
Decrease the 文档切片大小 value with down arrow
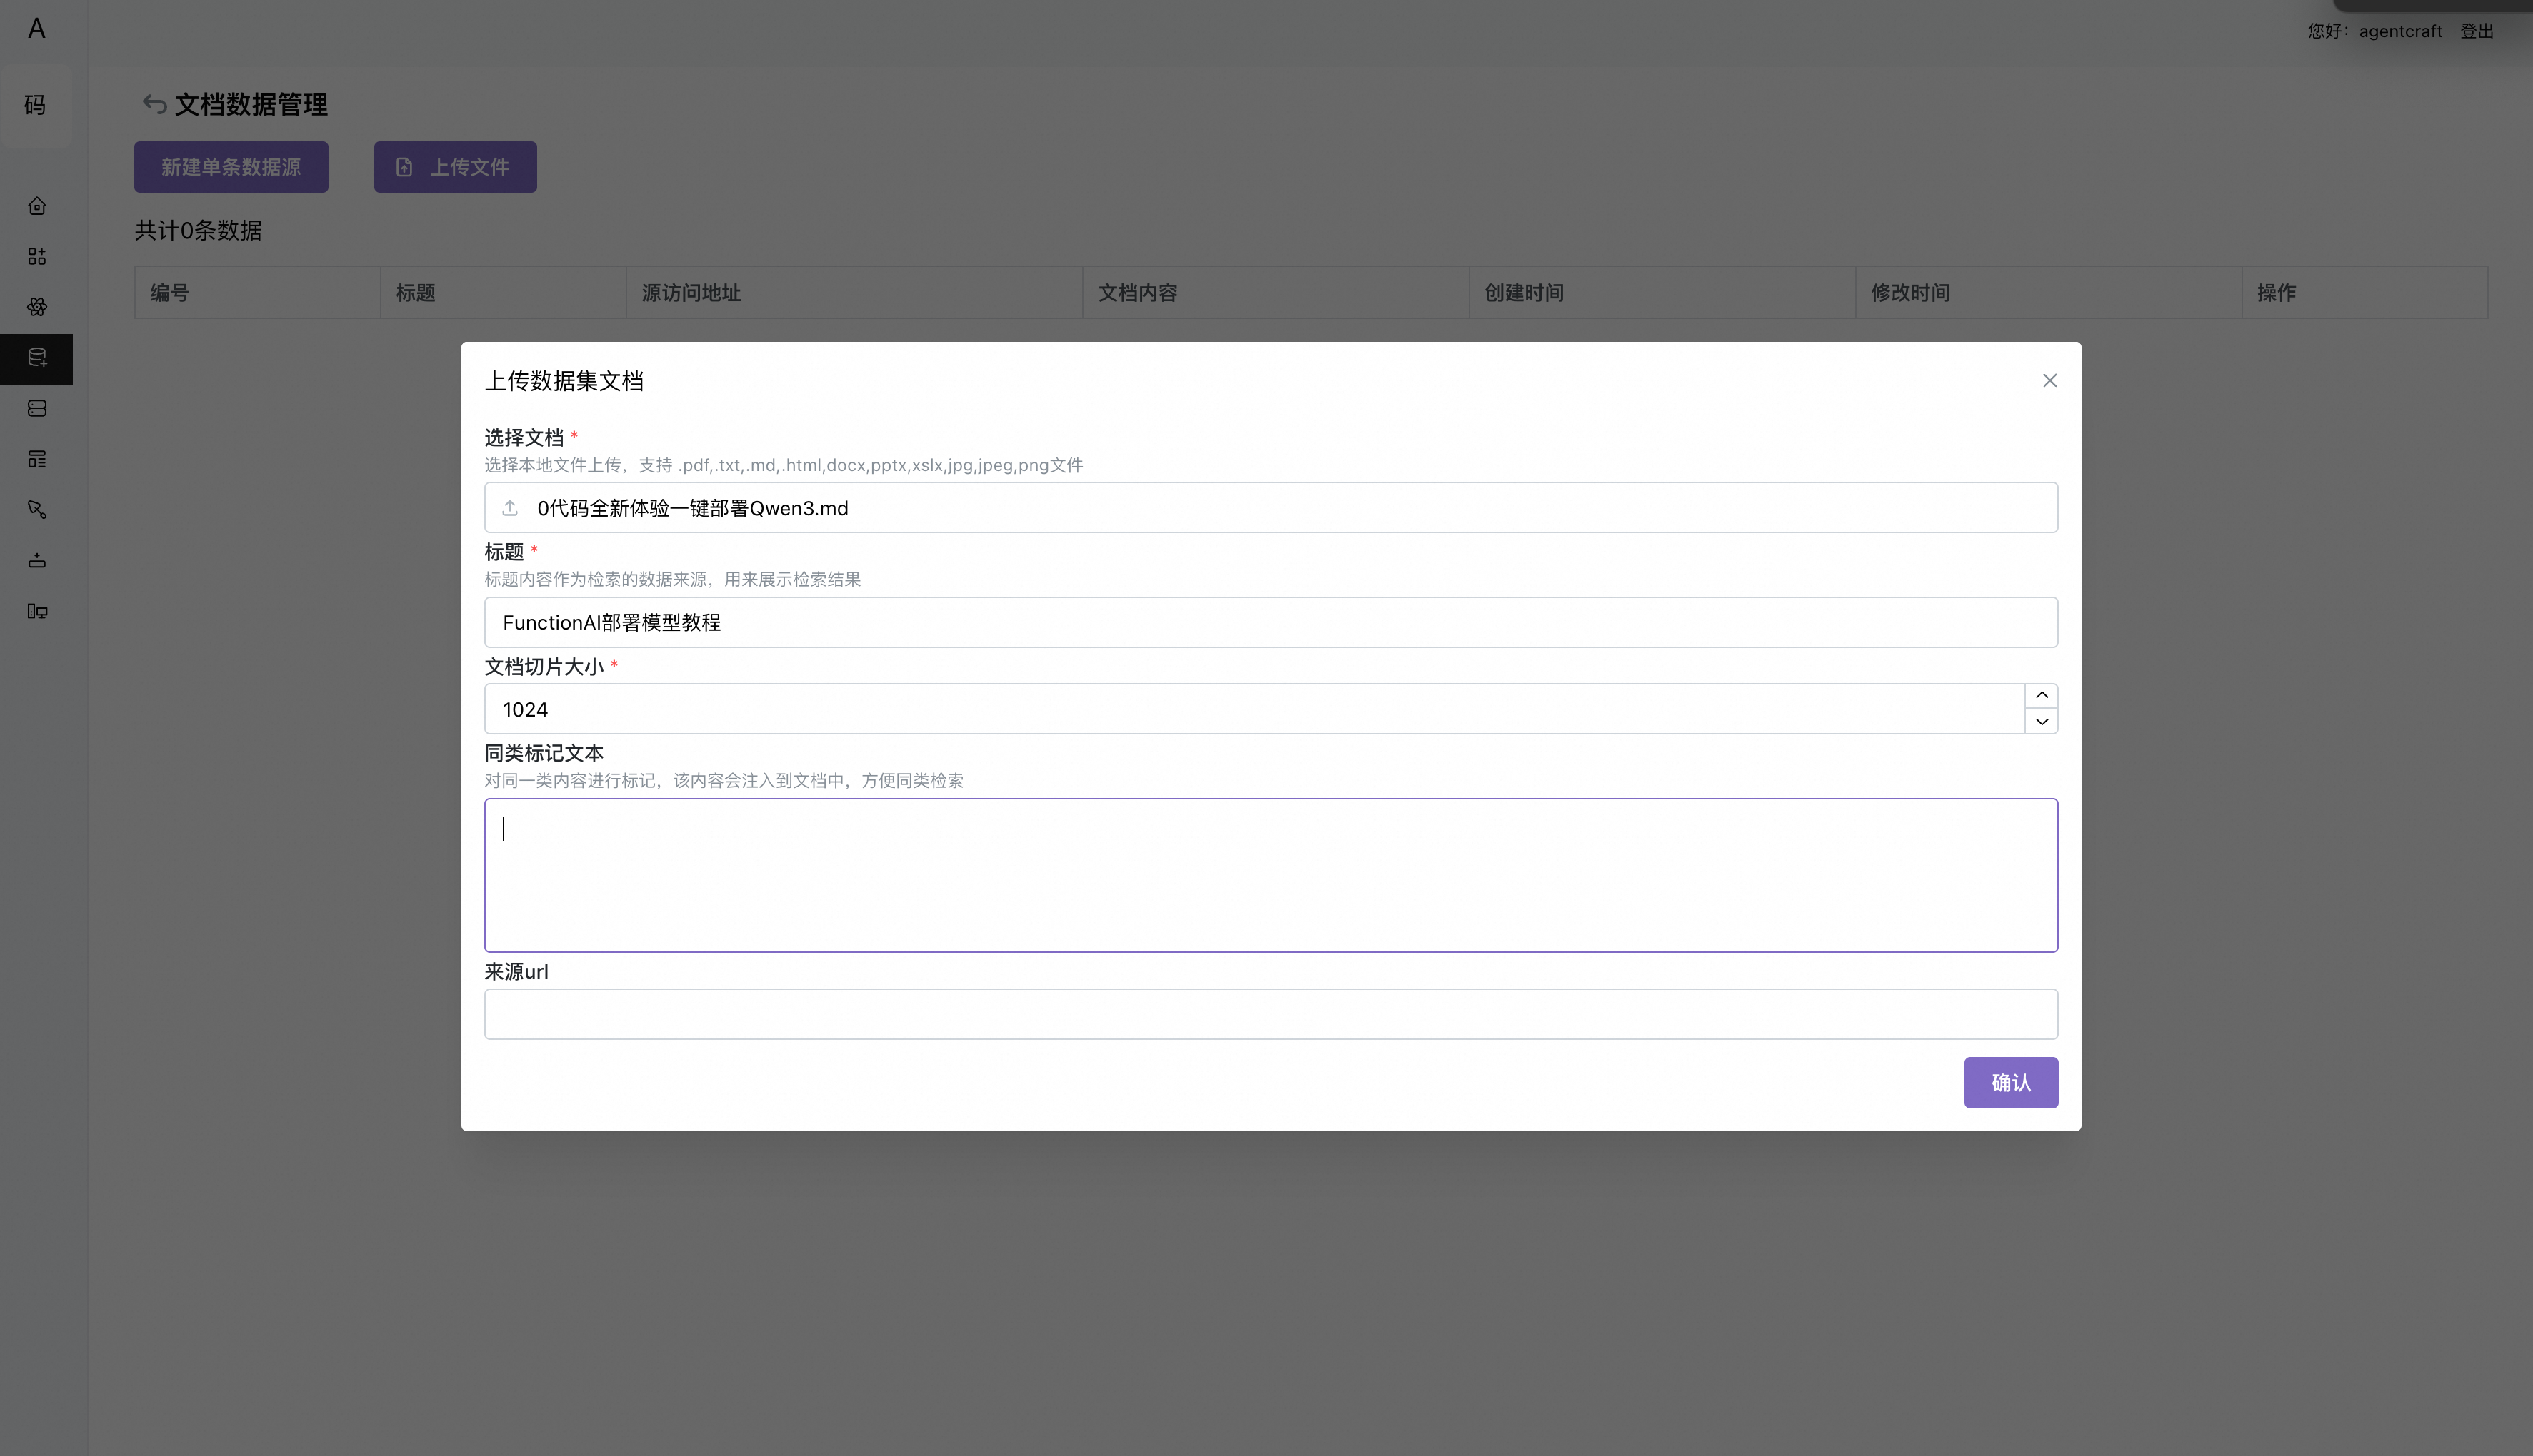[2042, 721]
